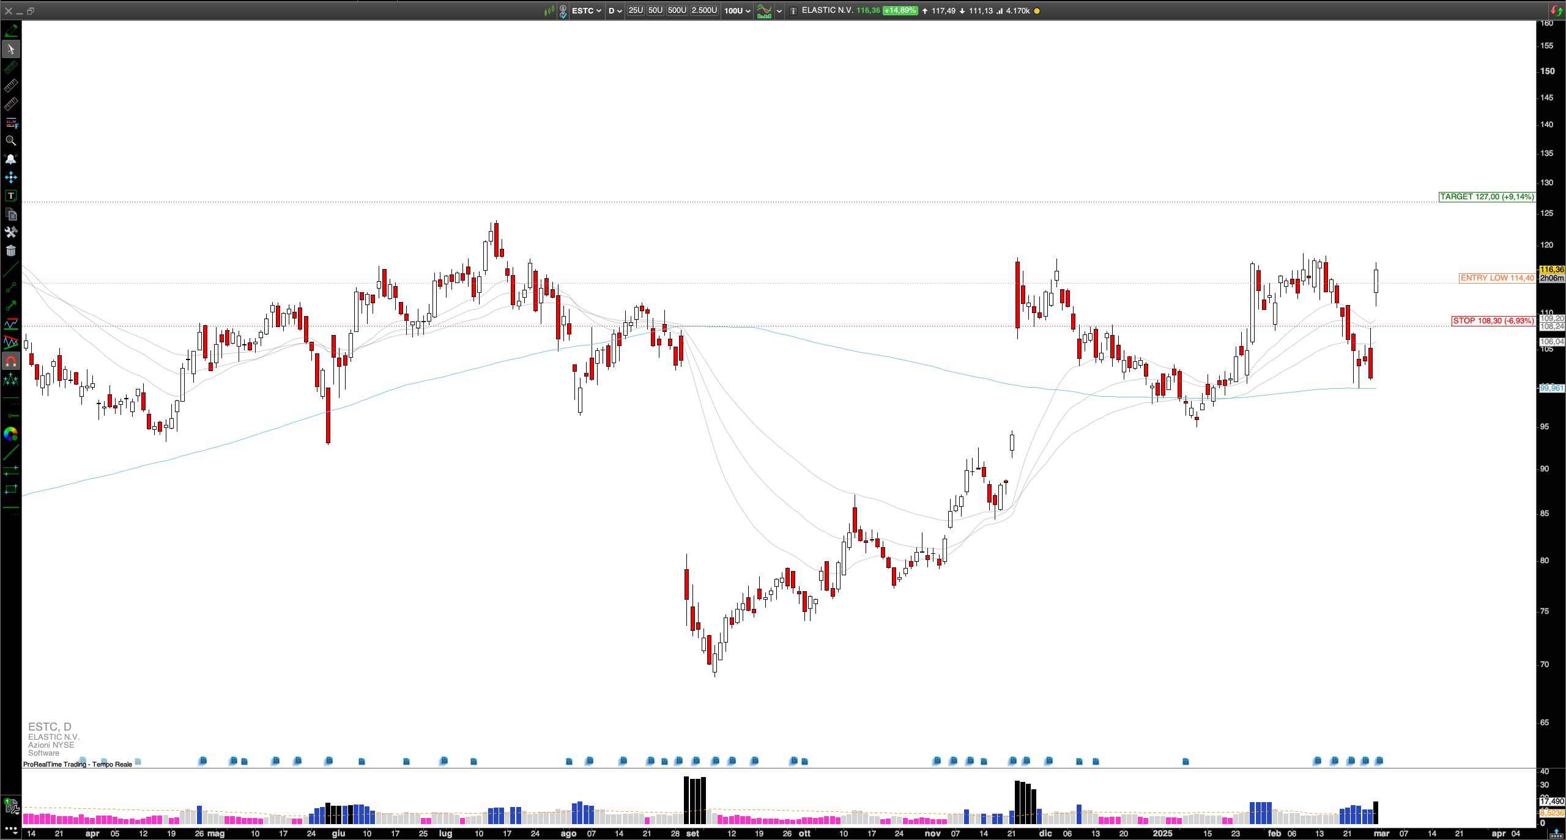Viewport: 1566px width, 840px height.
Task: Toggle the cursor pointer mode
Action: pyautogui.click(x=10, y=49)
